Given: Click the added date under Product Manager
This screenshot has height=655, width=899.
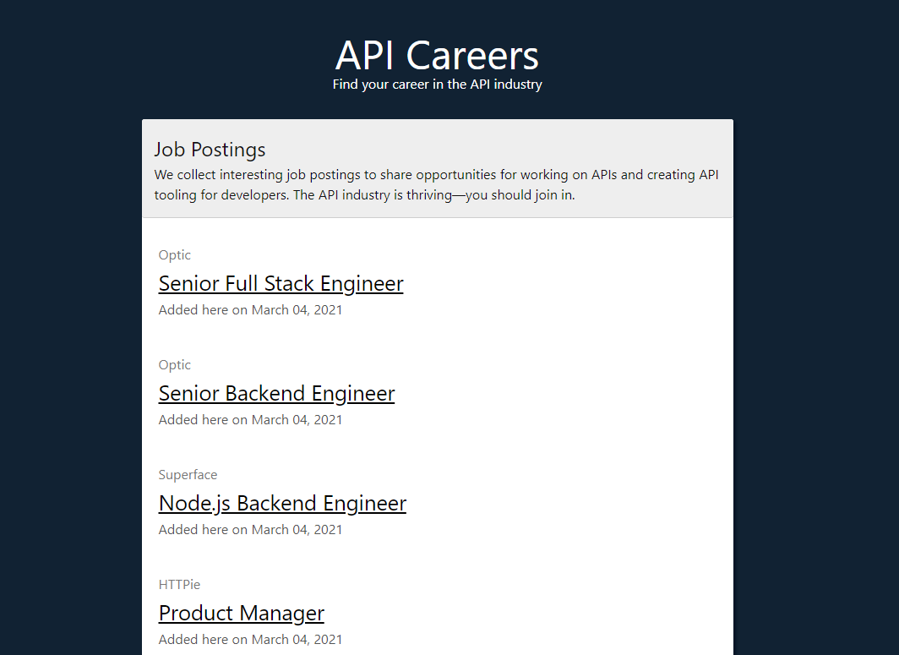Looking at the screenshot, I should (251, 640).
